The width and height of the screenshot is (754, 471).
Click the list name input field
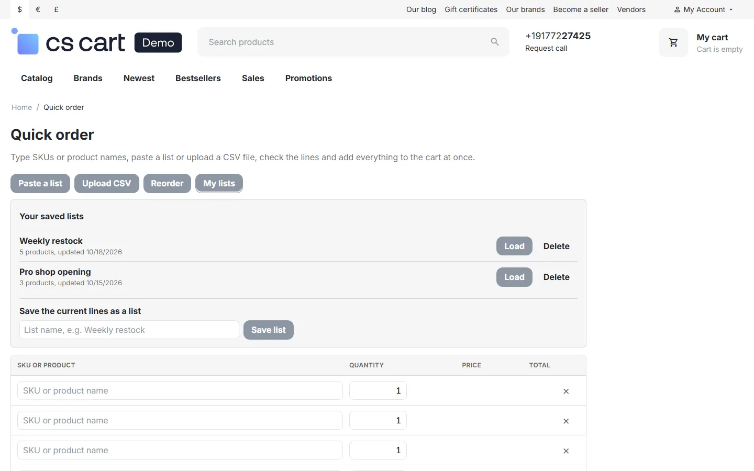click(x=129, y=330)
